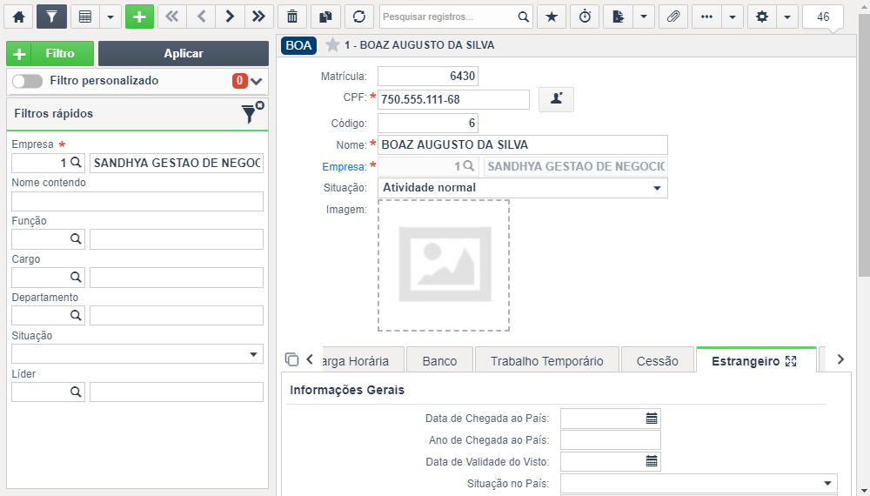Image resolution: width=870 pixels, height=496 pixels.
Task: Open grid view options dropdown arrow
Action: point(110,17)
